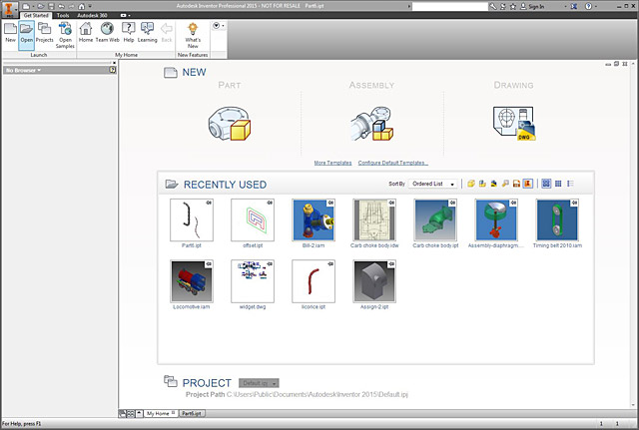
Task: Click the New file ribbon button
Action: (10, 33)
